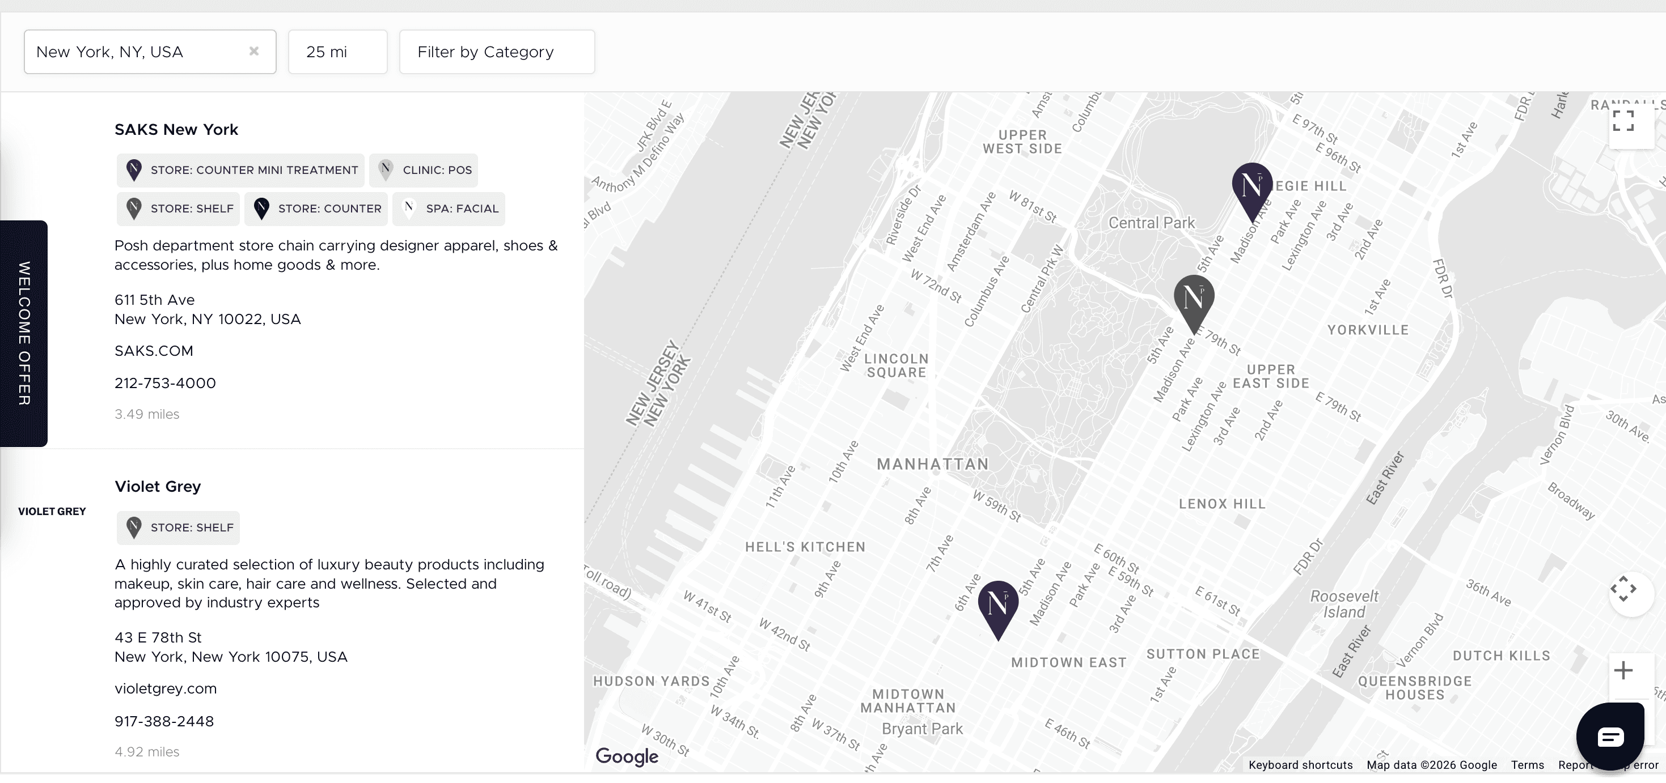Click the map camera controls icon
Image resolution: width=1666 pixels, height=783 pixels.
1623,589
